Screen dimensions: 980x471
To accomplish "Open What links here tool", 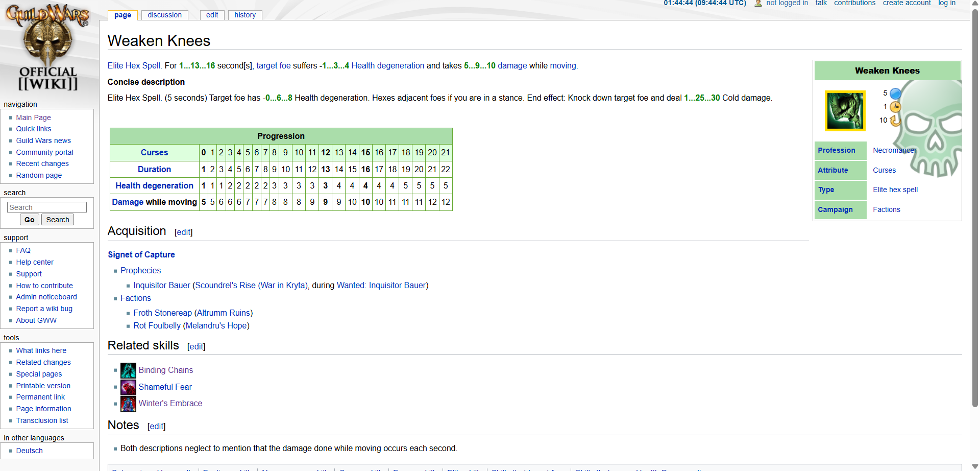I will click(x=41, y=350).
